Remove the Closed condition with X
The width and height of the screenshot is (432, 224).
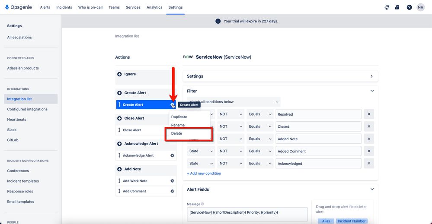[369, 126]
